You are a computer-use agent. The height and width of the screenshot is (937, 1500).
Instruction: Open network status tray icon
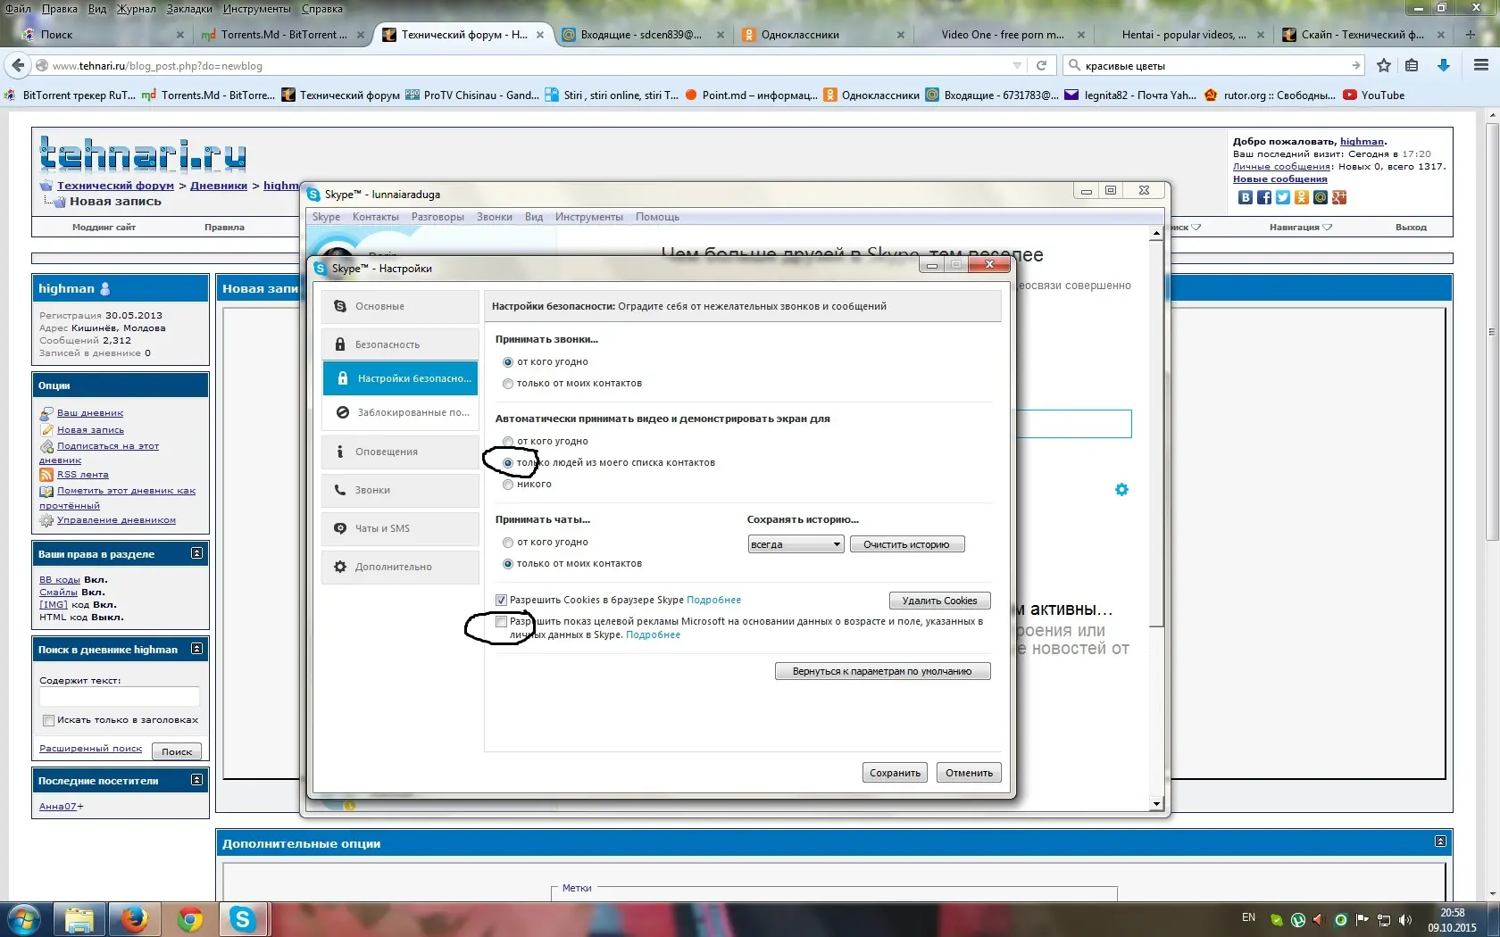1384,919
